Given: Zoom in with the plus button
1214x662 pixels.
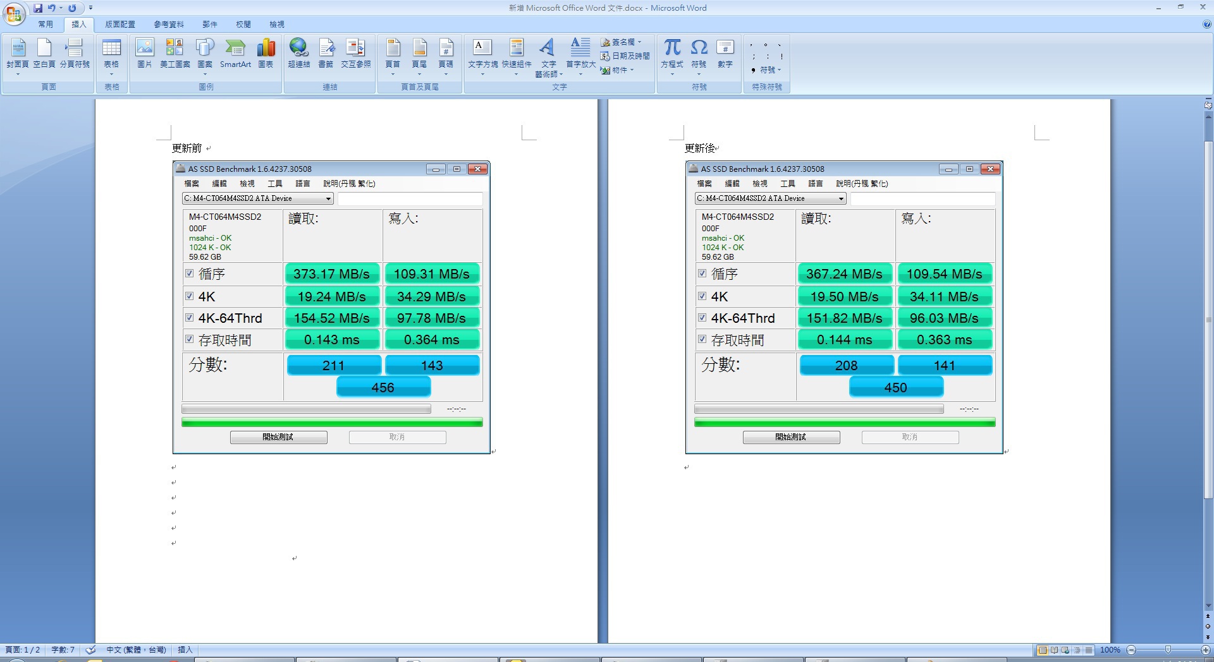Looking at the screenshot, I should click(1205, 650).
